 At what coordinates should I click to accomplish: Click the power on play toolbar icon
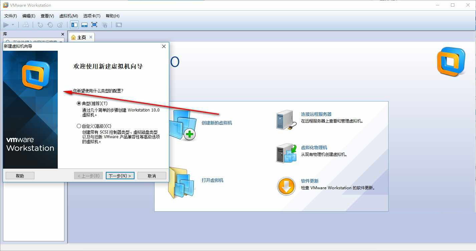(6, 25)
